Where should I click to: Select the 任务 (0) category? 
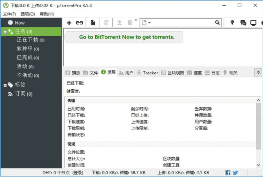click(x=32, y=32)
